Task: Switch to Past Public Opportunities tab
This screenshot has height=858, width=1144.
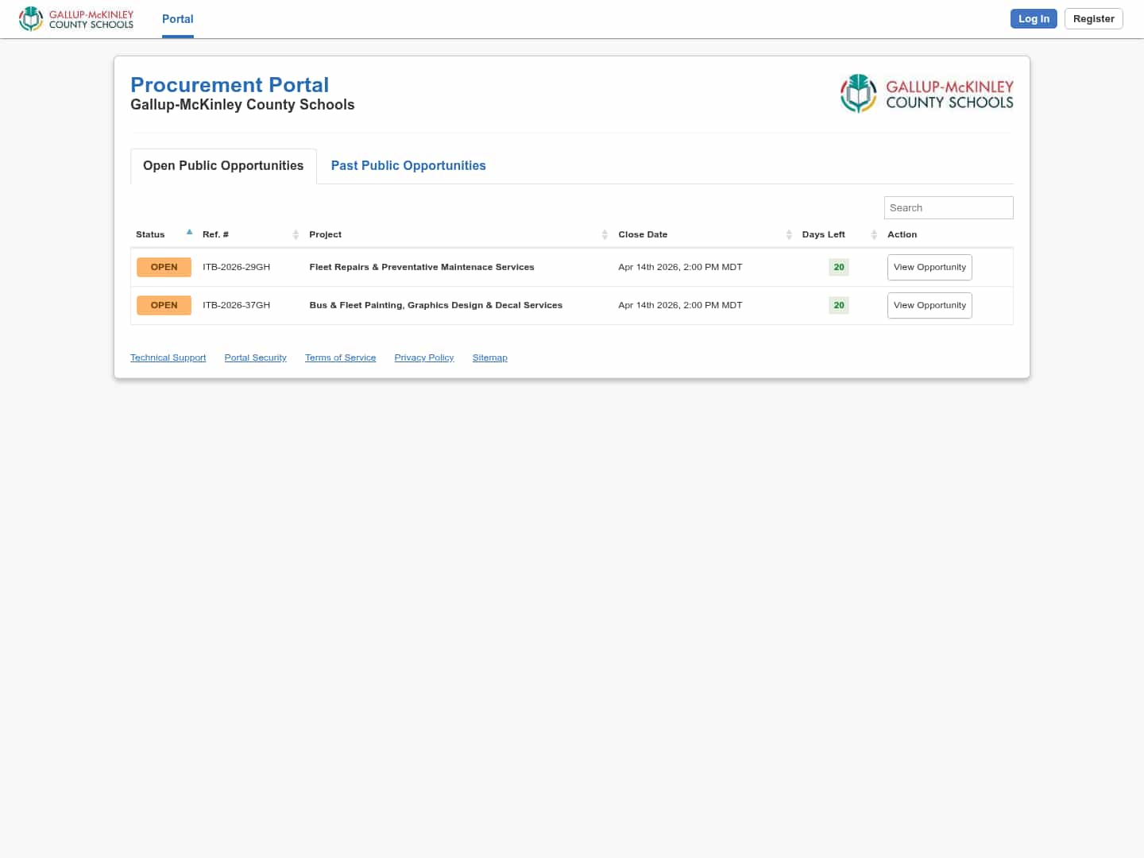Action: point(408,165)
